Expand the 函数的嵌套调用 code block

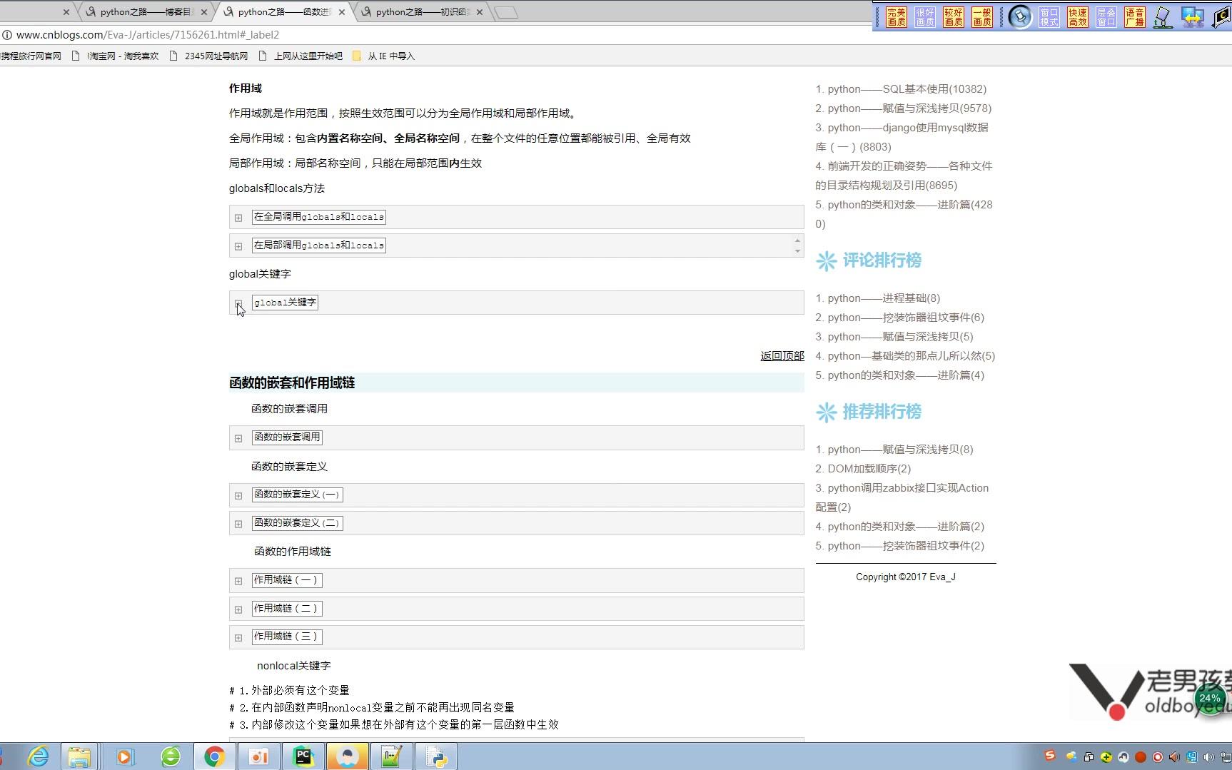pos(238,438)
